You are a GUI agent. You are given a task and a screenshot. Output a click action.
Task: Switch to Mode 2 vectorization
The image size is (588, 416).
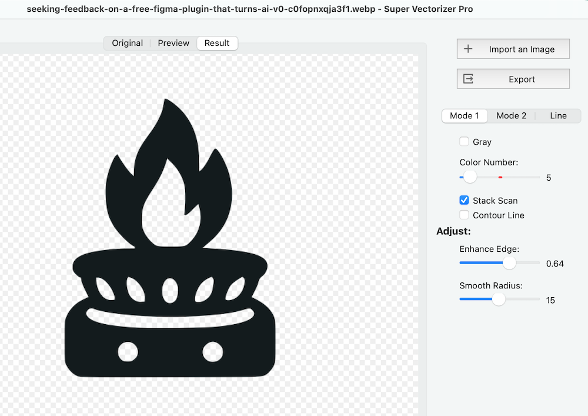pos(511,115)
